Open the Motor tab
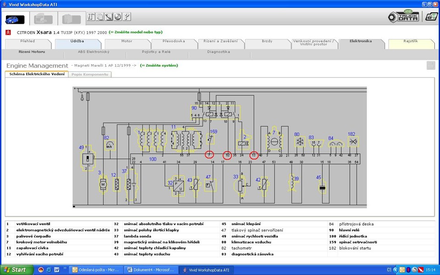This screenshot has width=440, height=275. coord(128,44)
